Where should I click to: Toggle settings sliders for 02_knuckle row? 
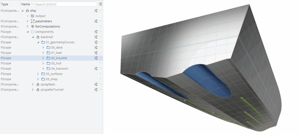(96, 58)
